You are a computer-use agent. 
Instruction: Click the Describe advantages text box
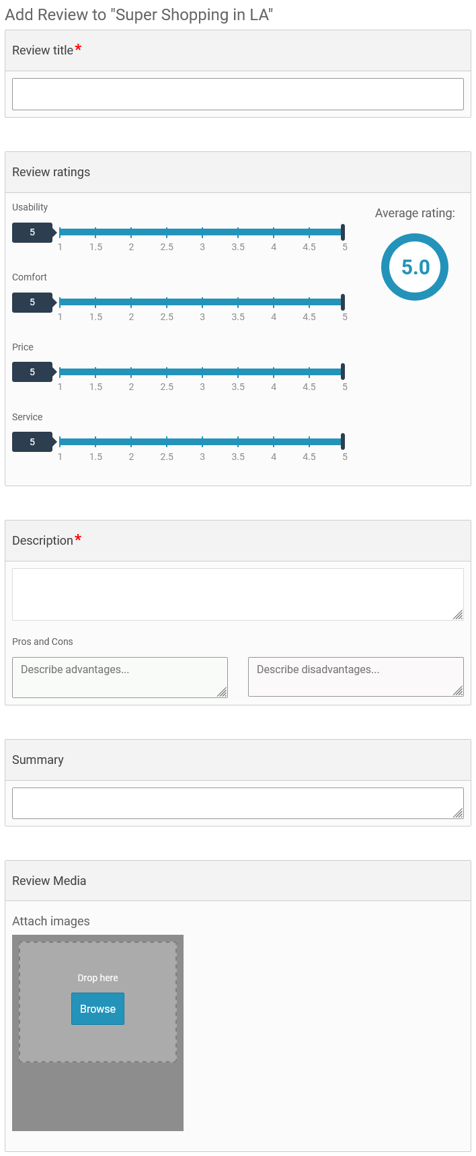[x=120, y=677]
